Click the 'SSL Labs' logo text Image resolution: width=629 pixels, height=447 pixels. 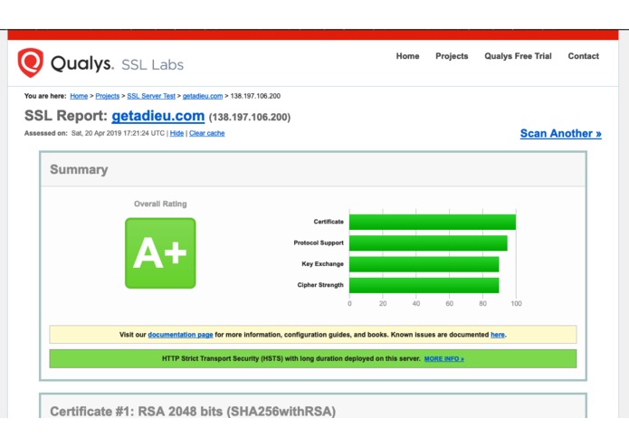[152, 65]
